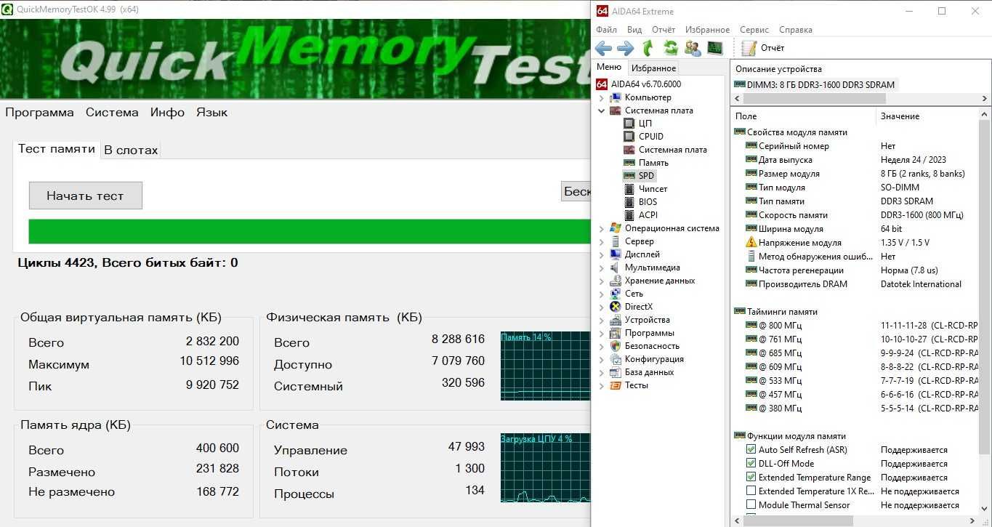Open the Язык menu in QuickMemoryTestOK
Screen dimensions: 992x527
click(x=211, y=112)
